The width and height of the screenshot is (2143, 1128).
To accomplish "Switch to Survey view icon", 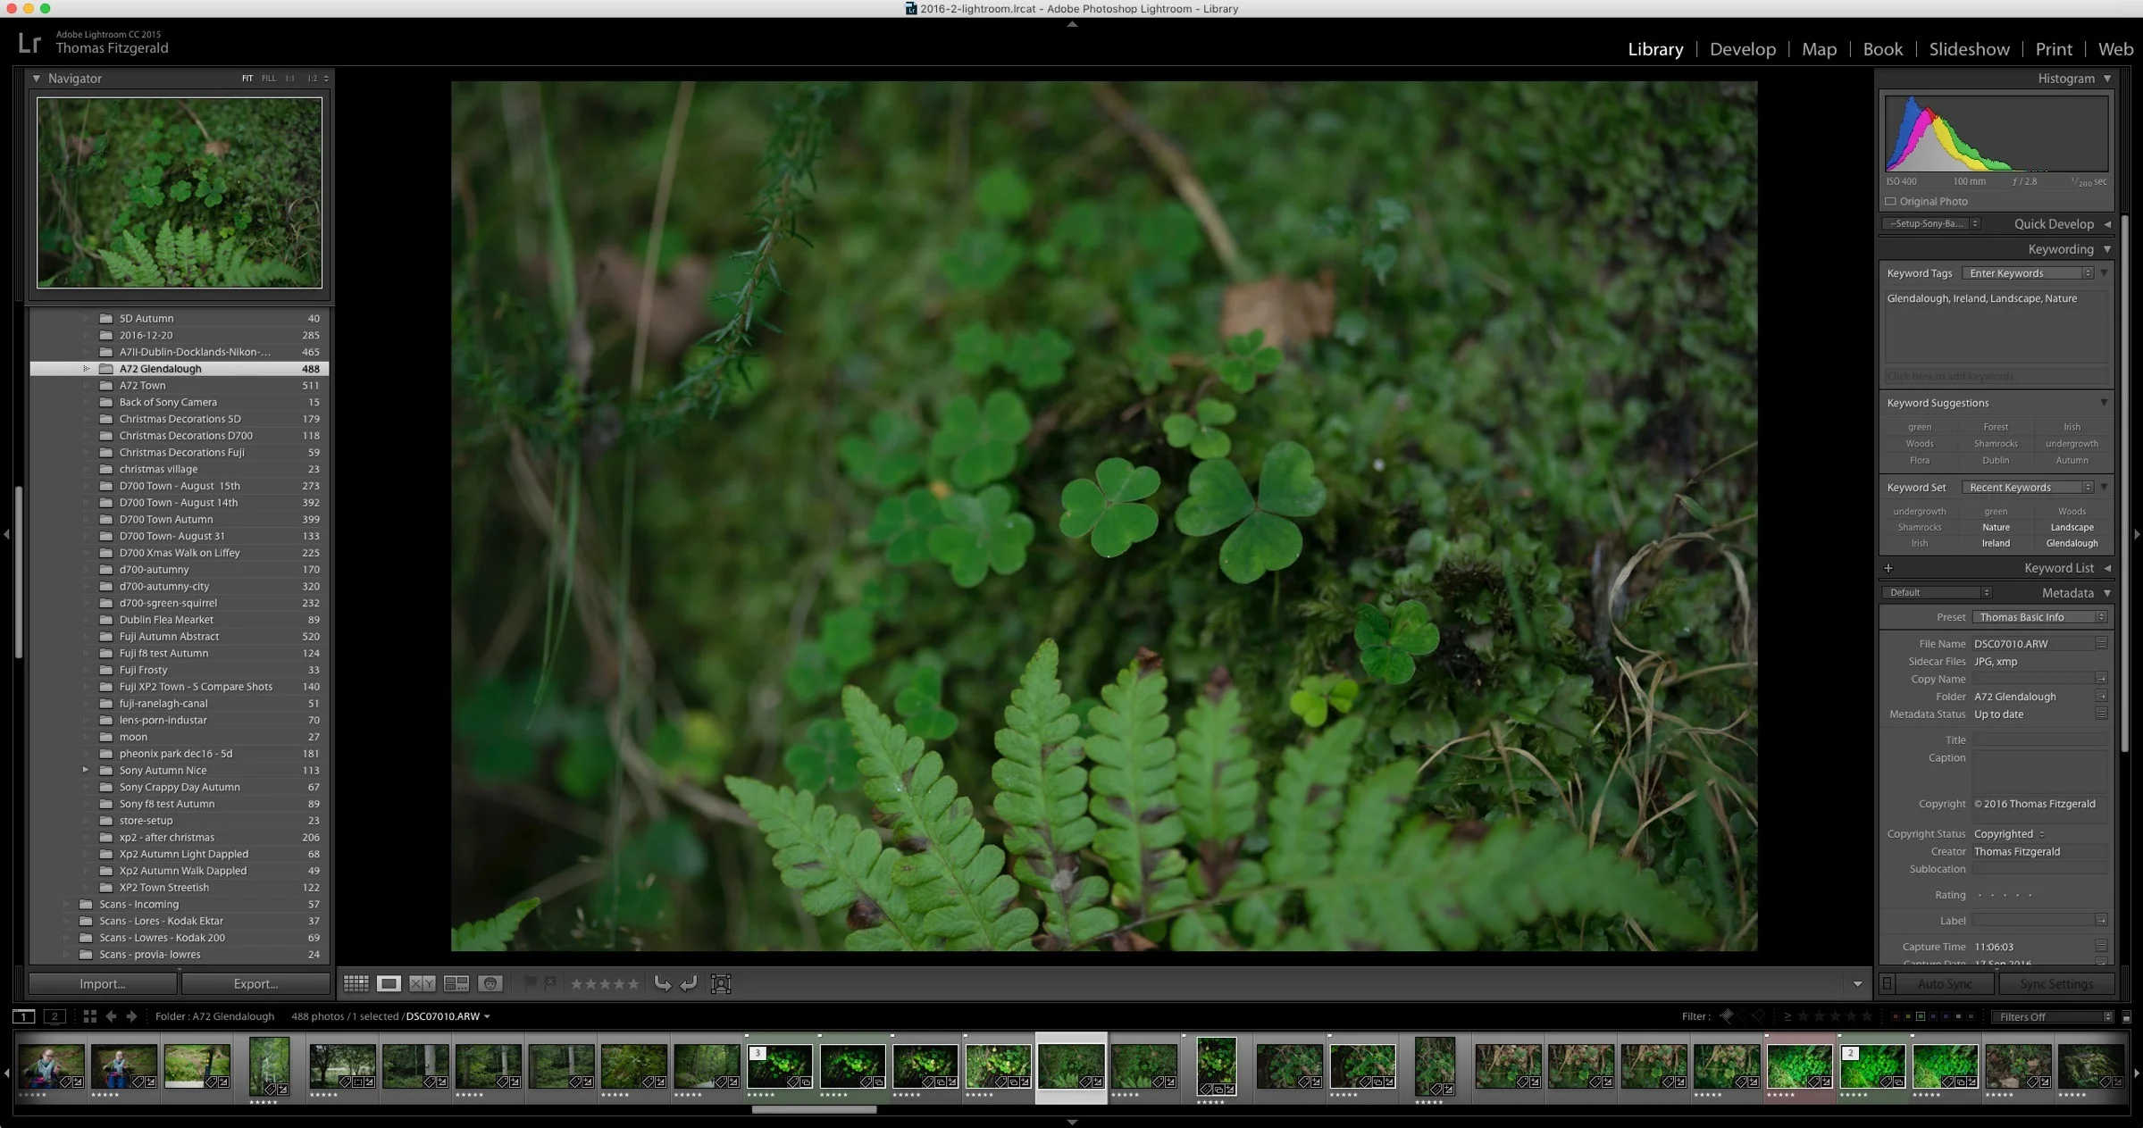I will click(456, 983).
